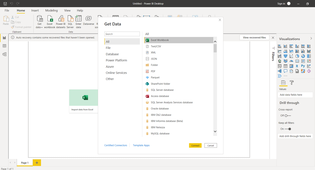Open Power BI datasets from the ribbon

[60, 22]
